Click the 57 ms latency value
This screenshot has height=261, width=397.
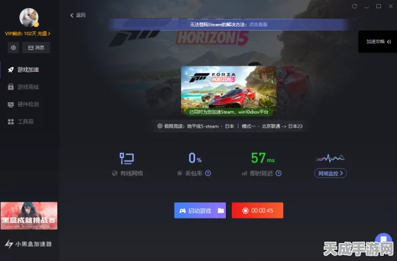coord(263,158)
